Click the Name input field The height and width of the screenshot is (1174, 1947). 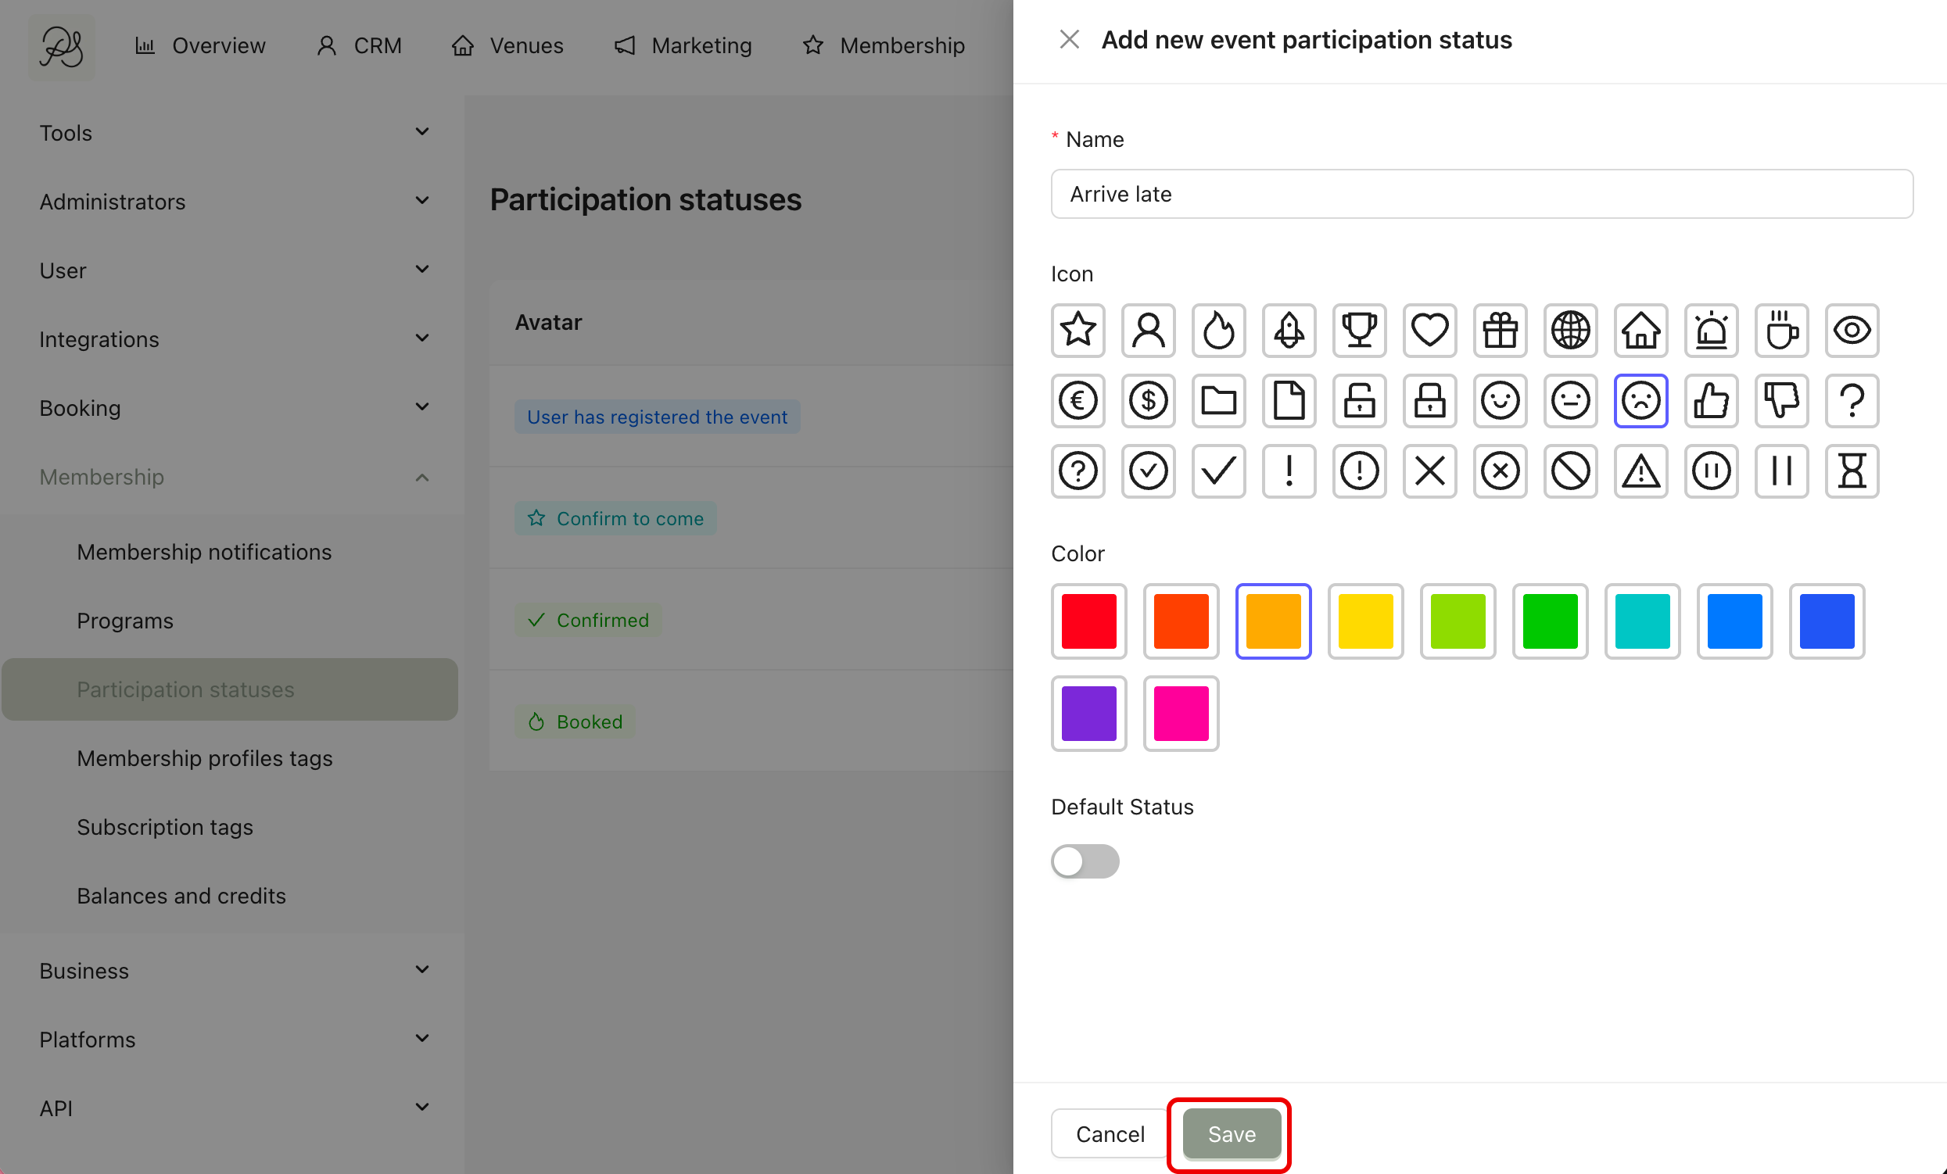pos(1481,194)
